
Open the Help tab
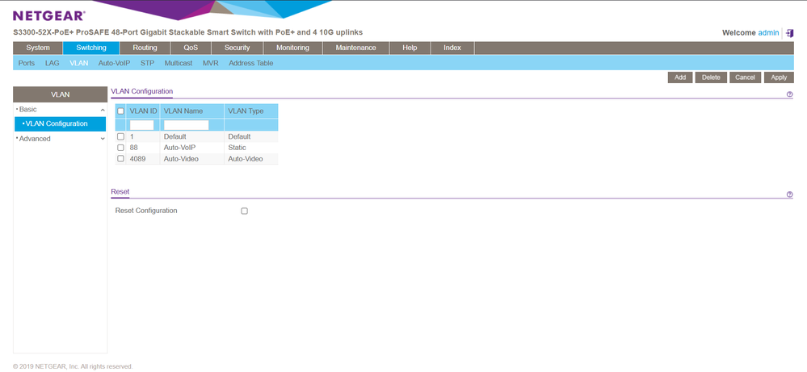coord(410,48)
